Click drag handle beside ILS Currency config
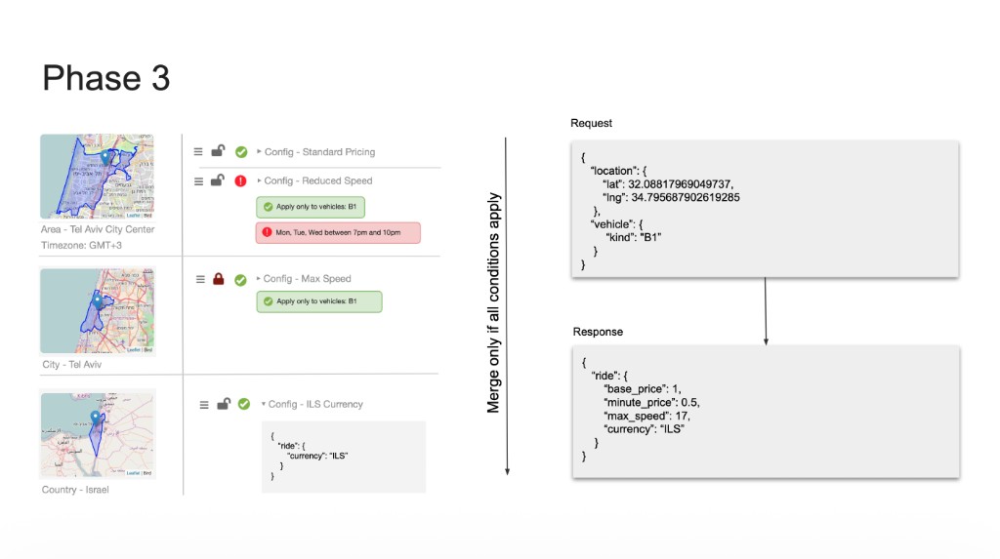 coord(204,405)
